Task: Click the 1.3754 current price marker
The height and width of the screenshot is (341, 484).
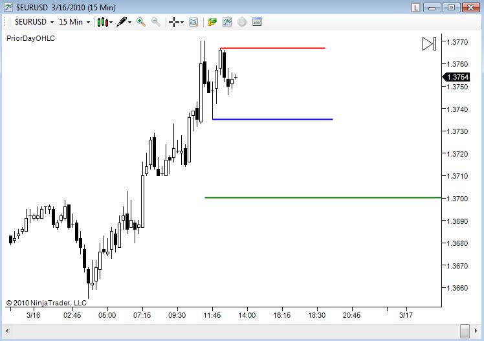Action: click(x=456, y=77)
